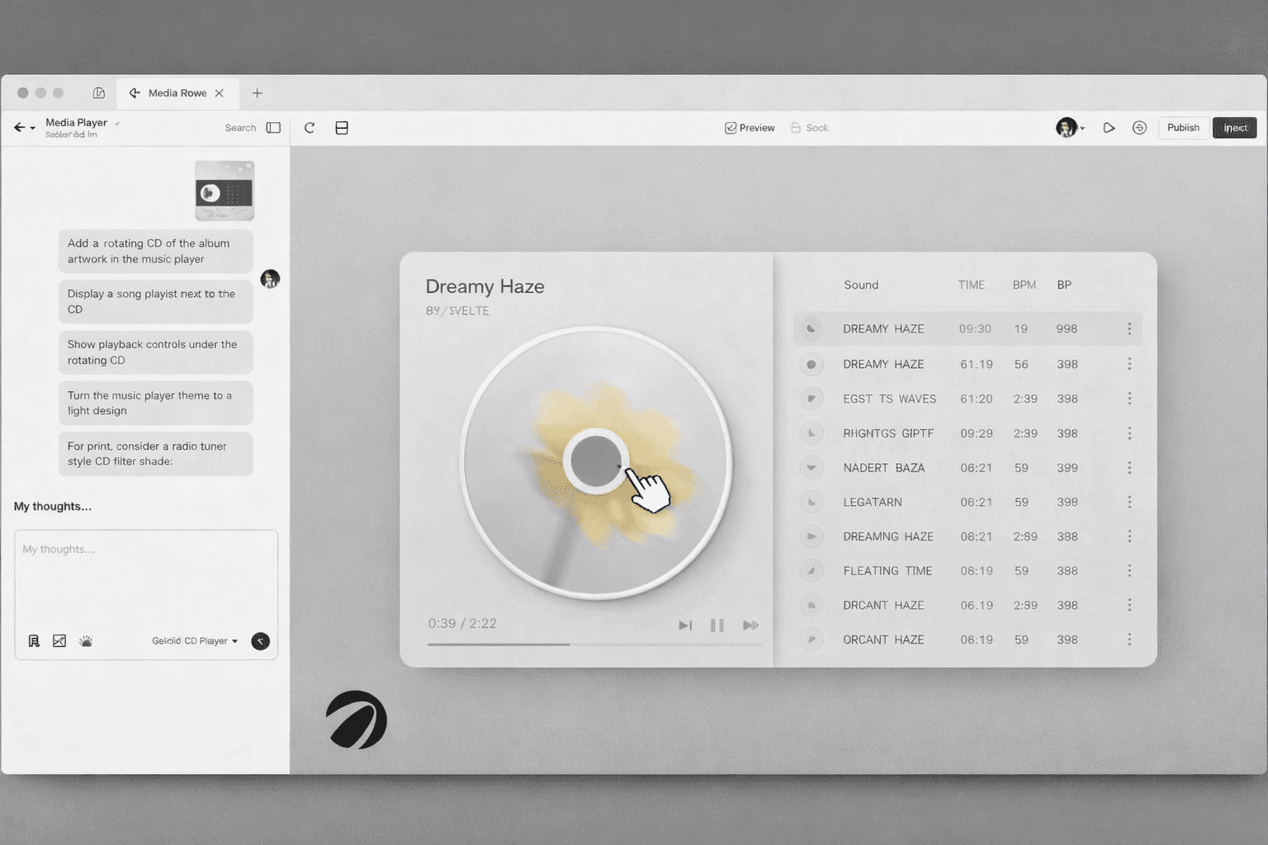1268x845 pixels.
Task: Click the LEGATARN row icon
Action: pyautogui.click(x=811, y=502)
